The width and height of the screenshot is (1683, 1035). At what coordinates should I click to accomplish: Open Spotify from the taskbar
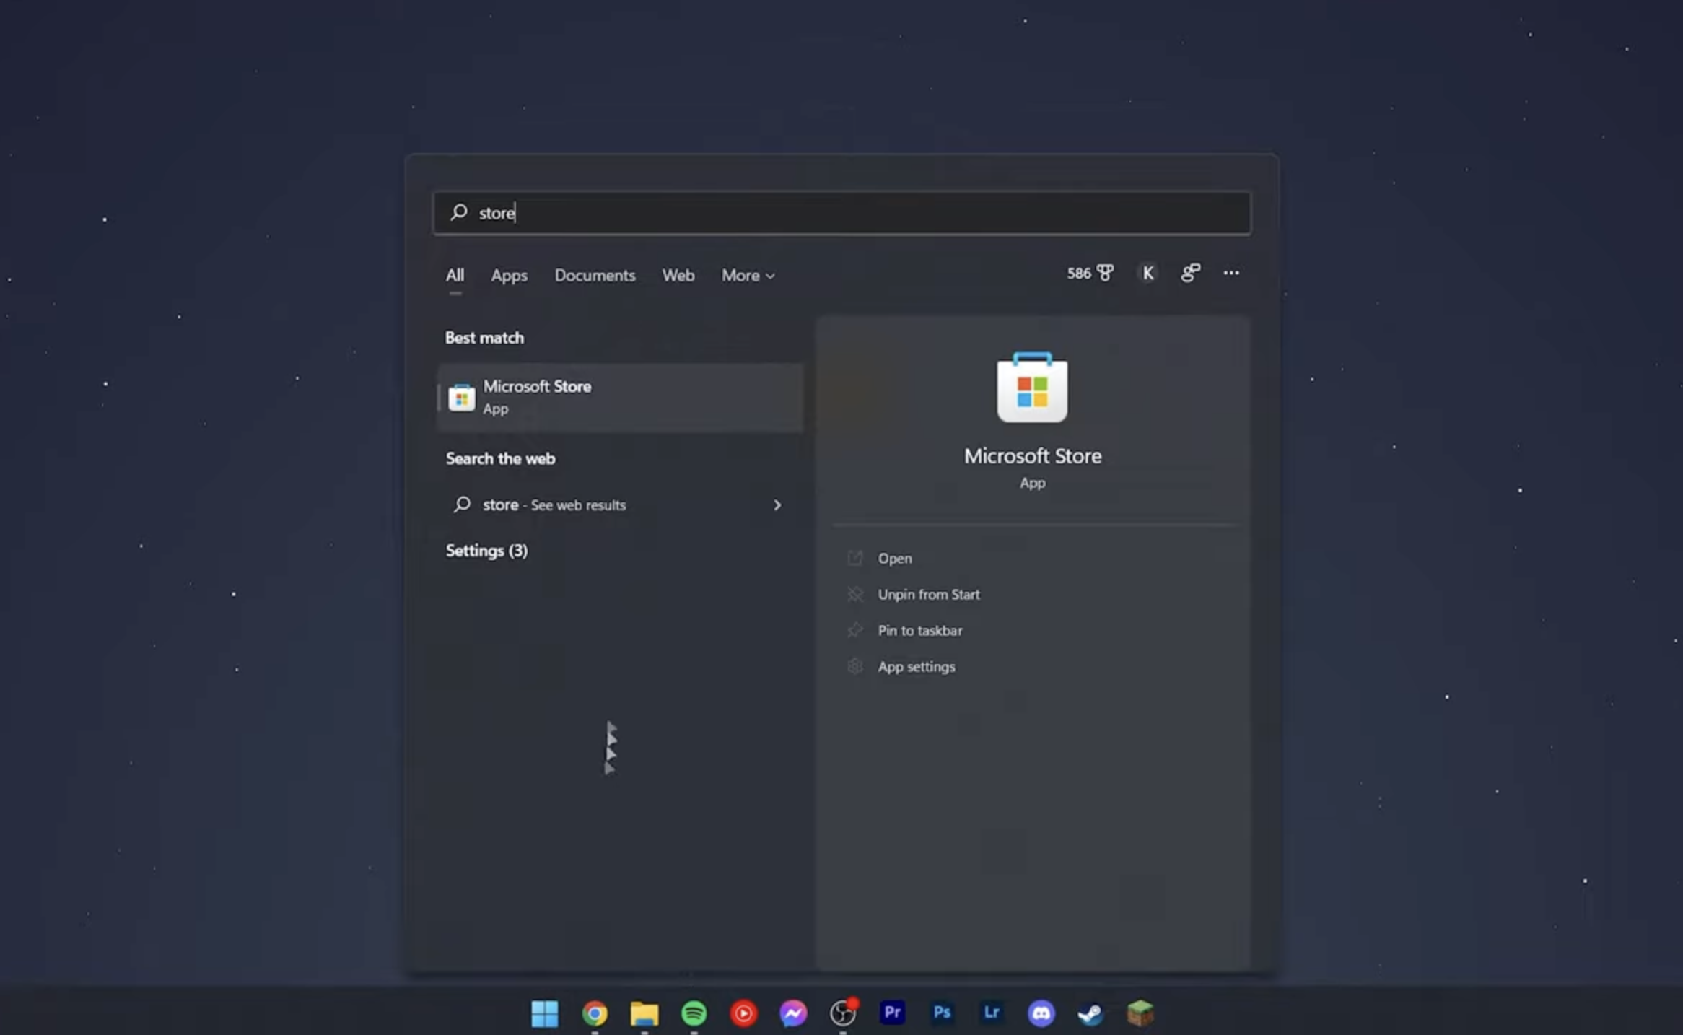[694, 1013]
